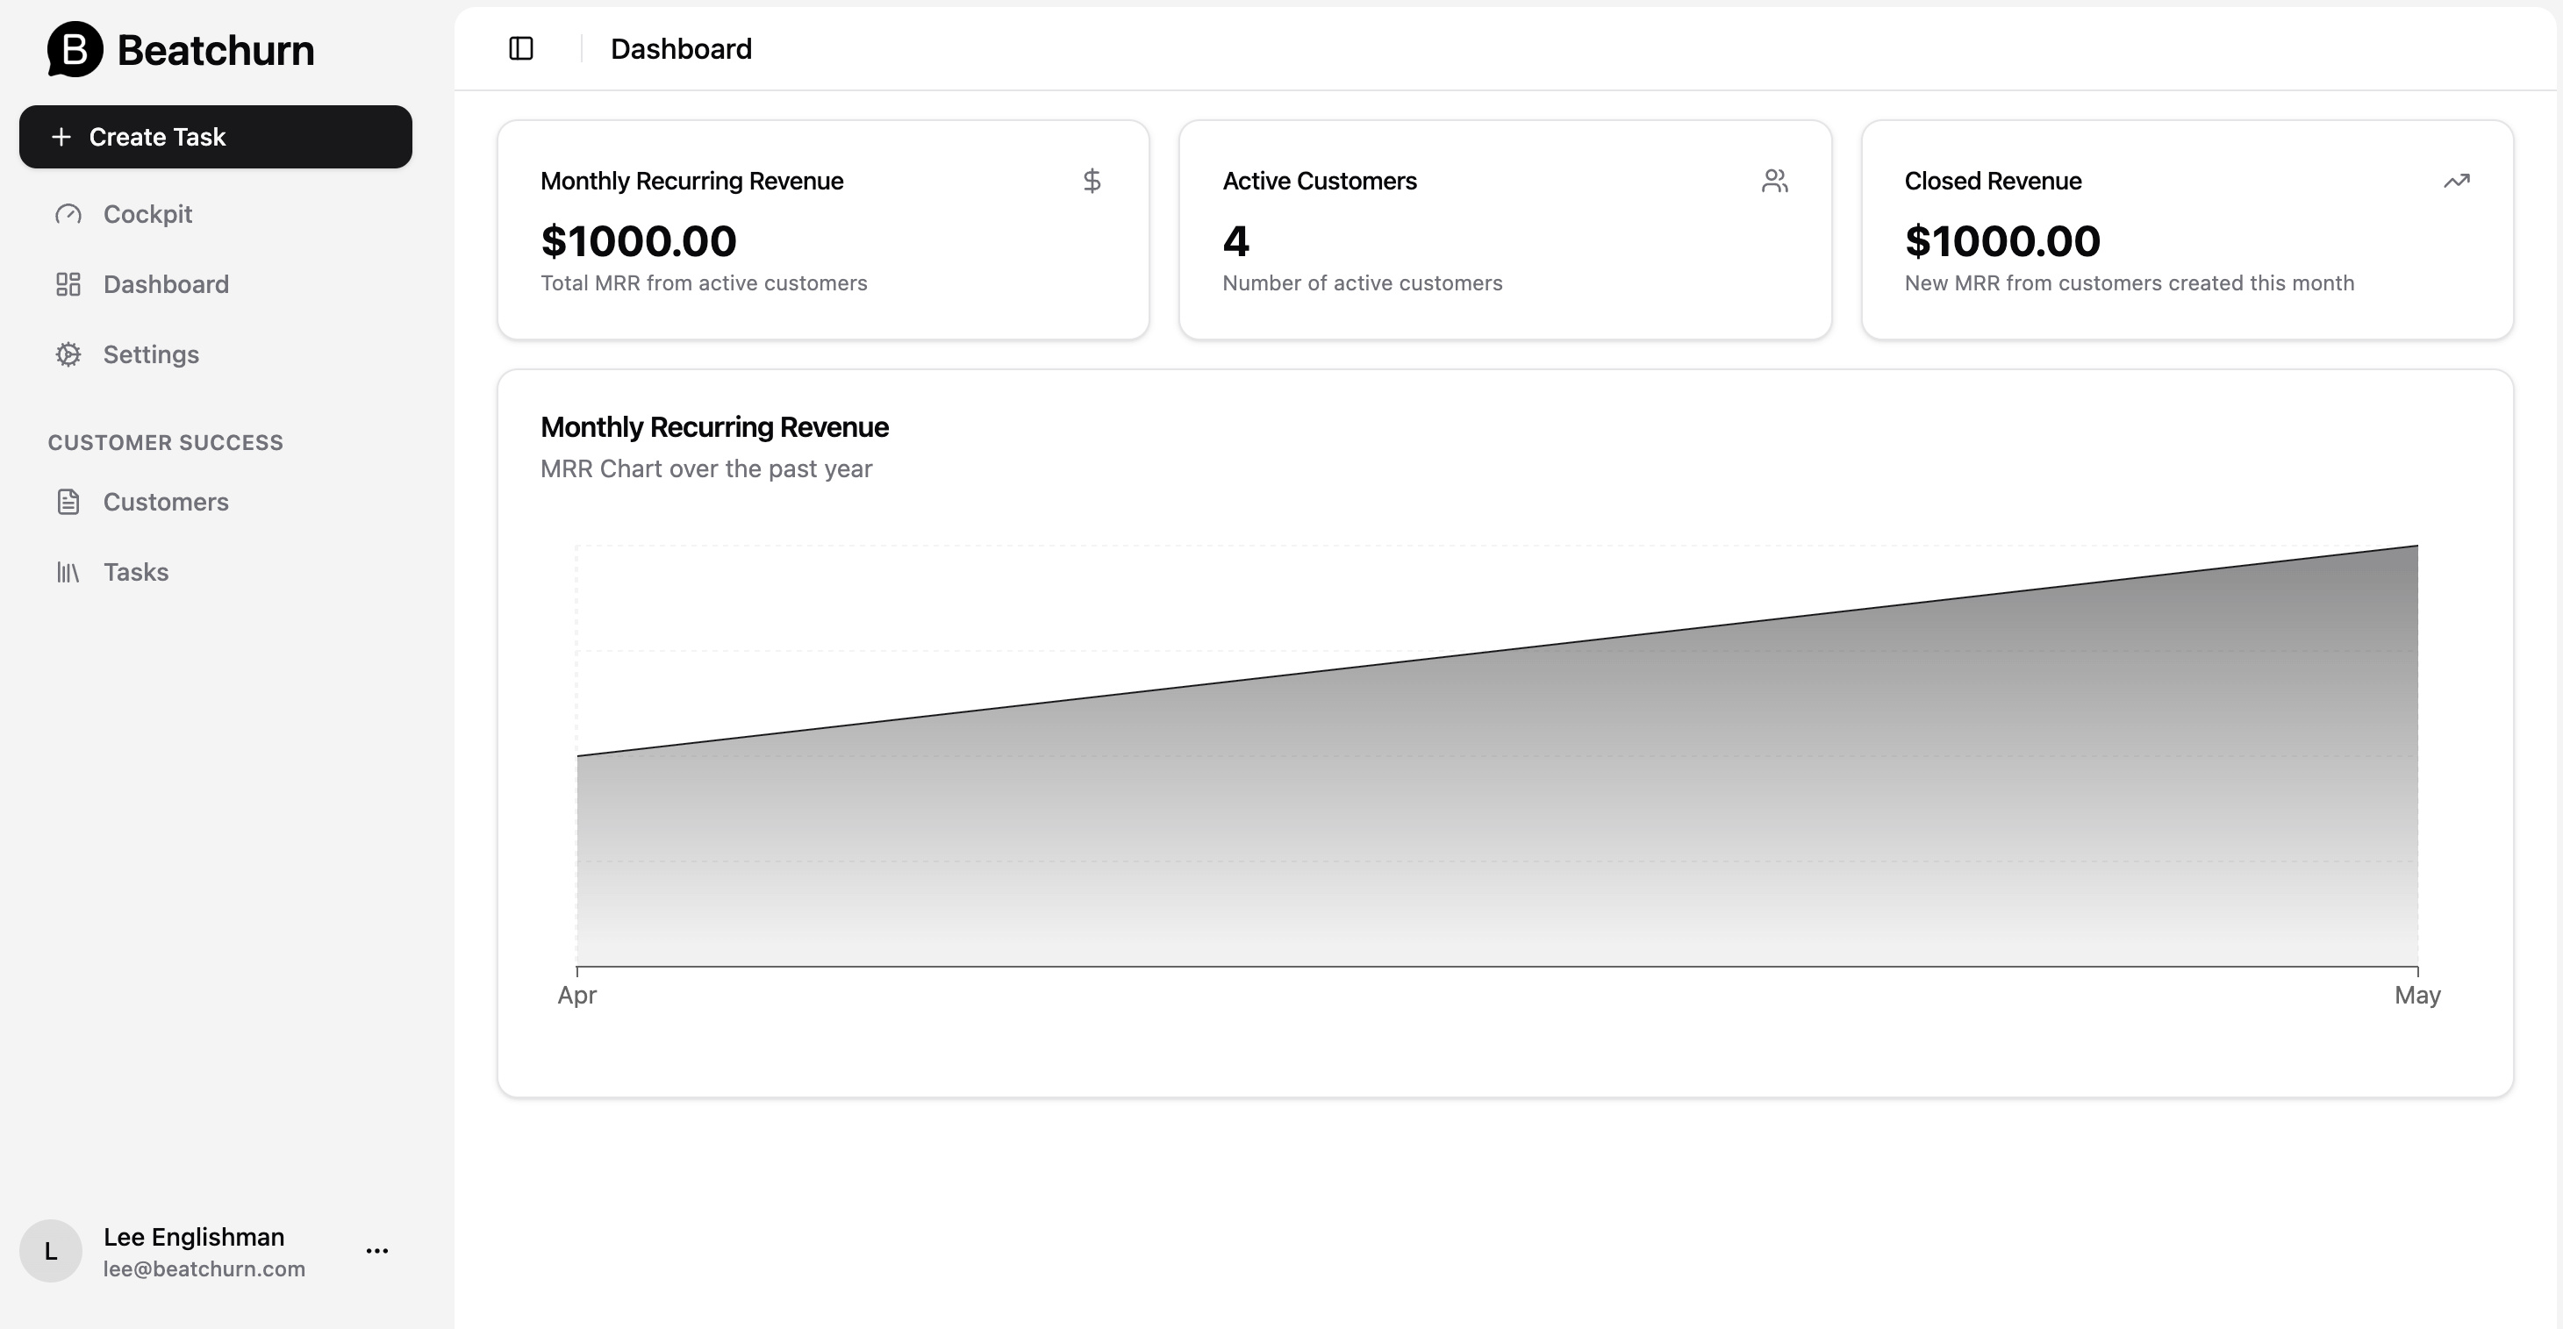This screenshot has width=2563, height=1329.
Task: Click the Tasks library icon
Action: [68, 572]
